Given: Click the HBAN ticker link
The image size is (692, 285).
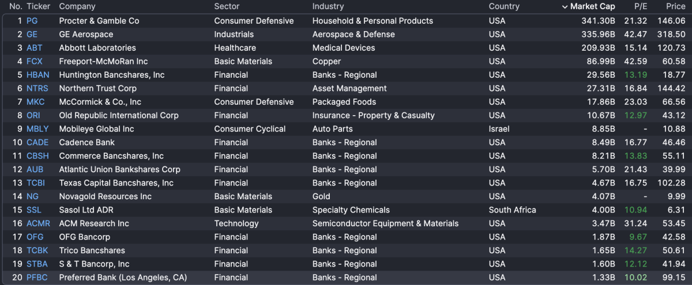Looking at the screenshot, I should [x=37, y=75].
